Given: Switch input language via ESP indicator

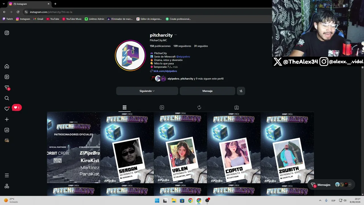Looking at the screenshot, I should click(x=333, y=200).
